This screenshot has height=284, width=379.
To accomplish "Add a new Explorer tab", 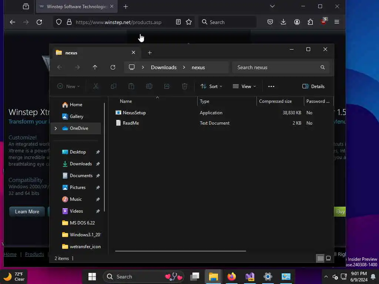I will [x=150, y=53].
